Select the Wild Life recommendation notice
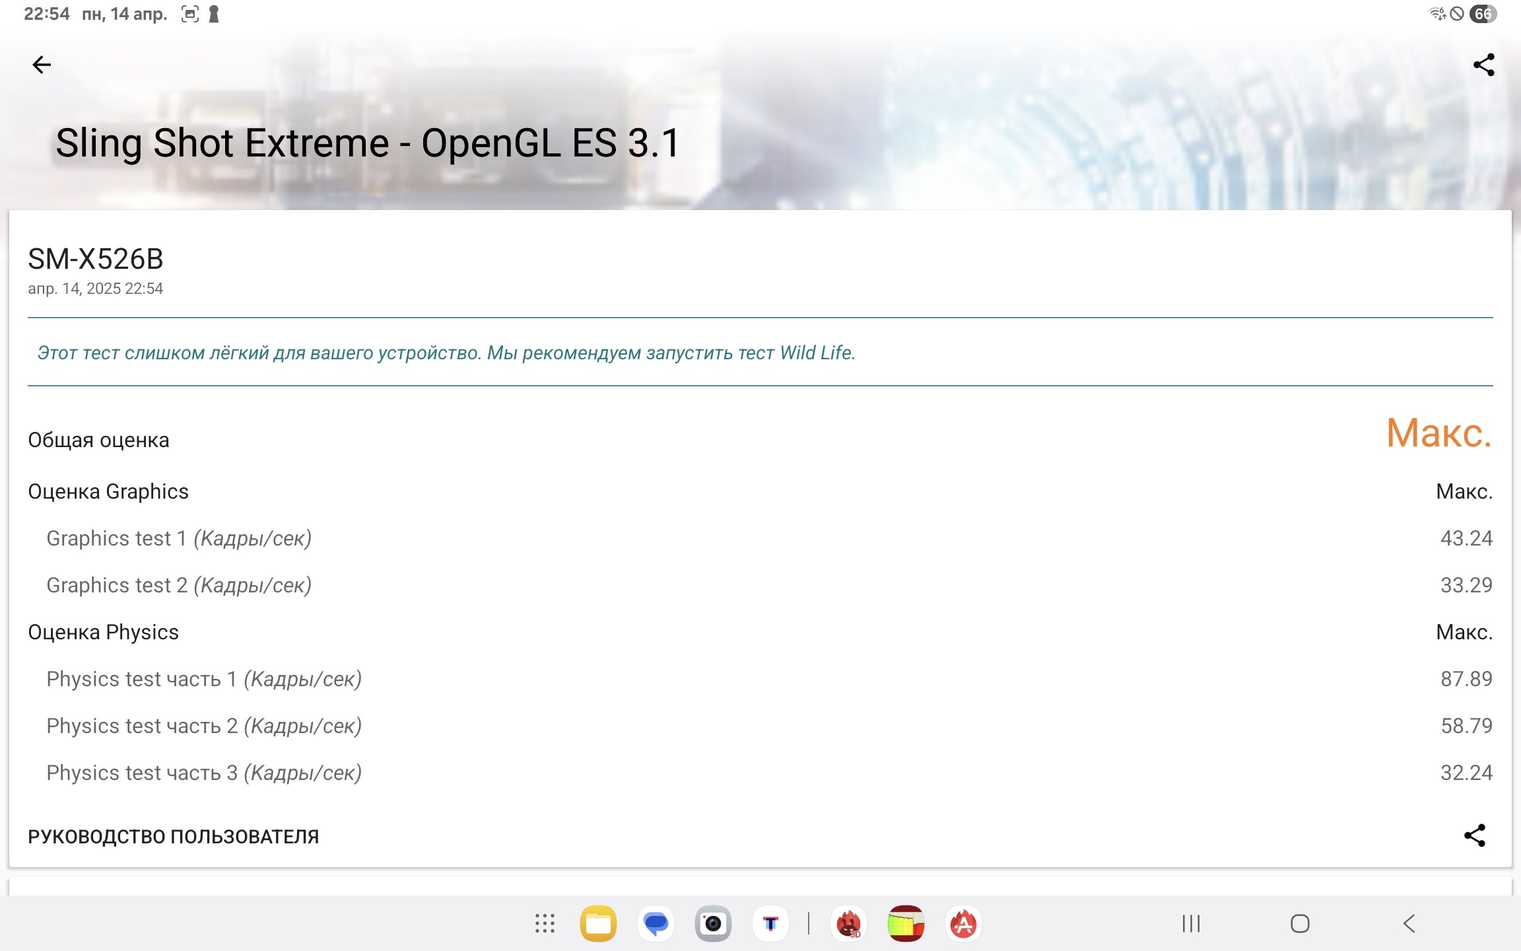This screenshot has width=1521, height=951. pos(446,353)
